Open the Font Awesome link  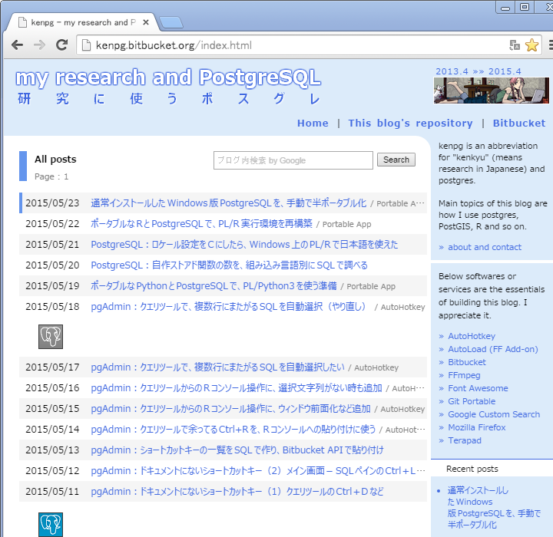click(478, 388)
